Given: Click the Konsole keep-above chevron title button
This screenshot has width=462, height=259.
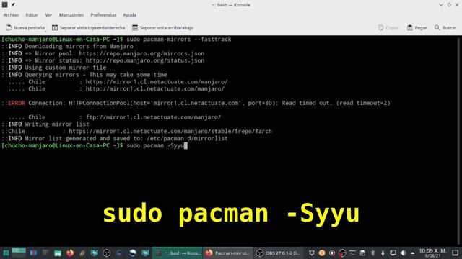Looking at the screenshot, I should [x=441, y=5].
